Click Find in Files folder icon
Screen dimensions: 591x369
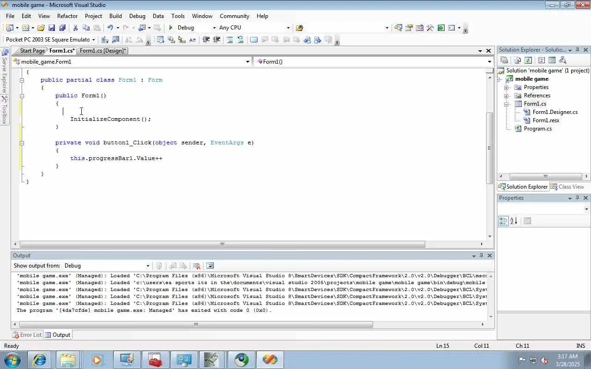coord(299,28)
